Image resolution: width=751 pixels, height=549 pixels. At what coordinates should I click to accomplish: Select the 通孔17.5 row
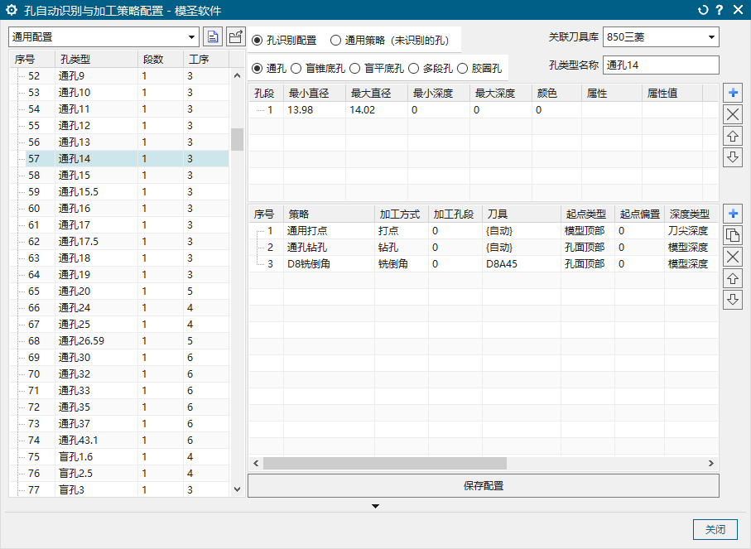coord(120,242)
